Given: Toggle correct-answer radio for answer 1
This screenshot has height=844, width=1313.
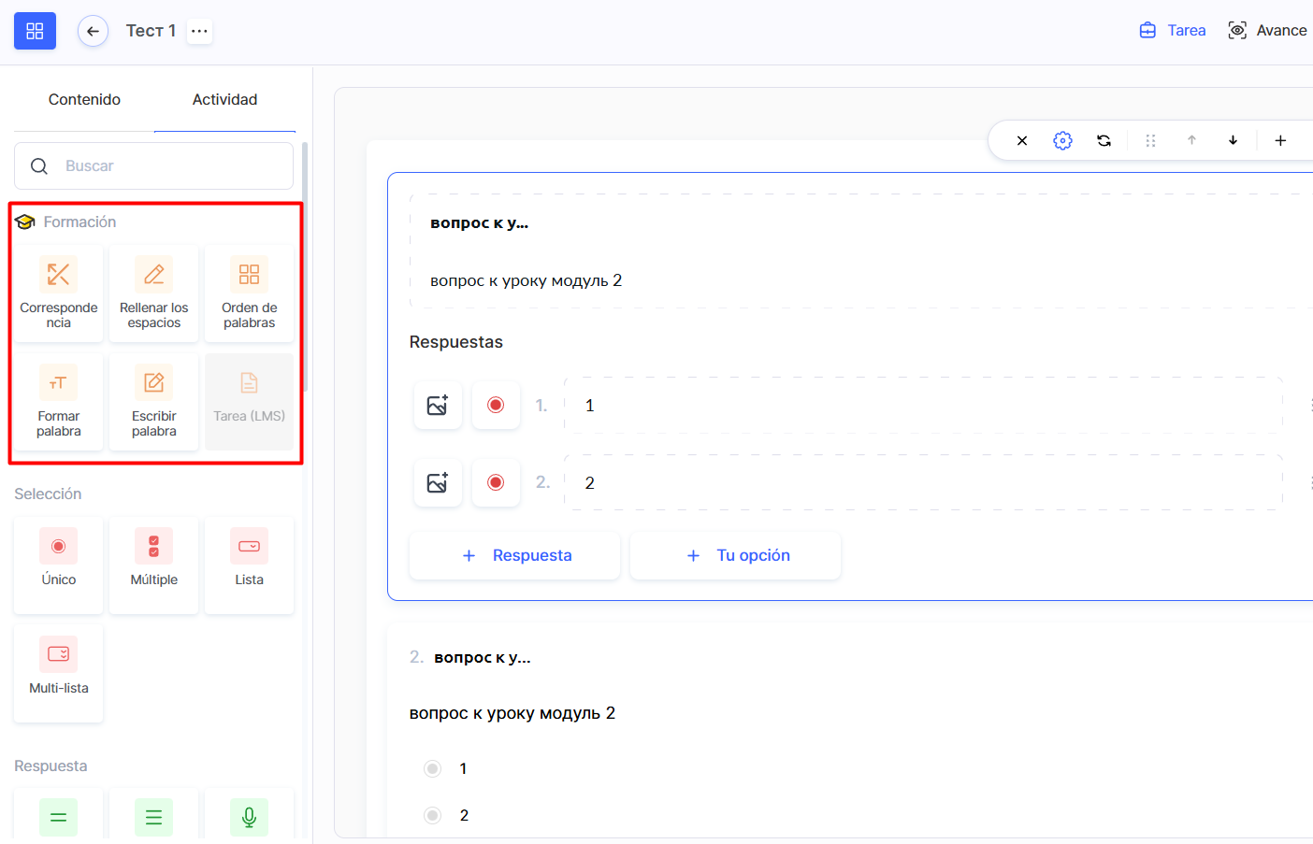Looking at the screenshot, I should [x=496, y=406].
